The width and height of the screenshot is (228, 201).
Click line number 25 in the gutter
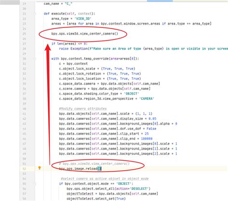[x=25, y=34]
